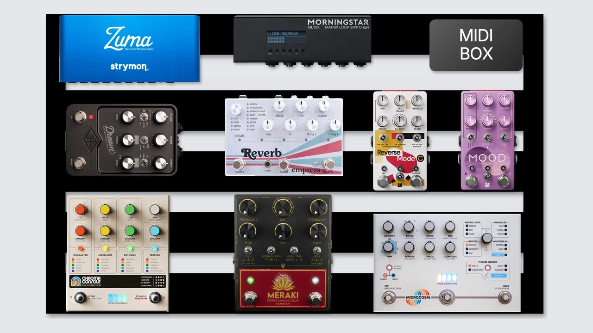Click the FEEDBACK L knob on Meraki
The width and height of the screenshot is (593, 333).
tap(248, 207)
